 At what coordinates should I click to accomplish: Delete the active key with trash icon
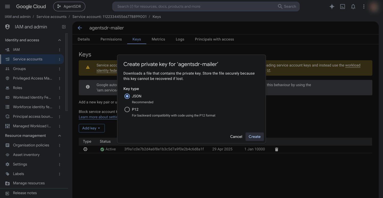276,149
